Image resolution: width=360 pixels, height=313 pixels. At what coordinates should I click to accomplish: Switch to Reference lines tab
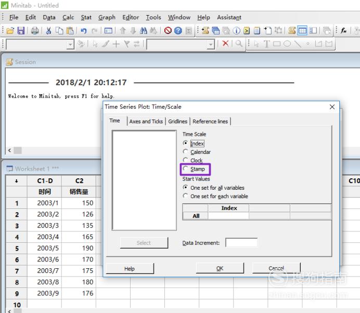[210, 121]
